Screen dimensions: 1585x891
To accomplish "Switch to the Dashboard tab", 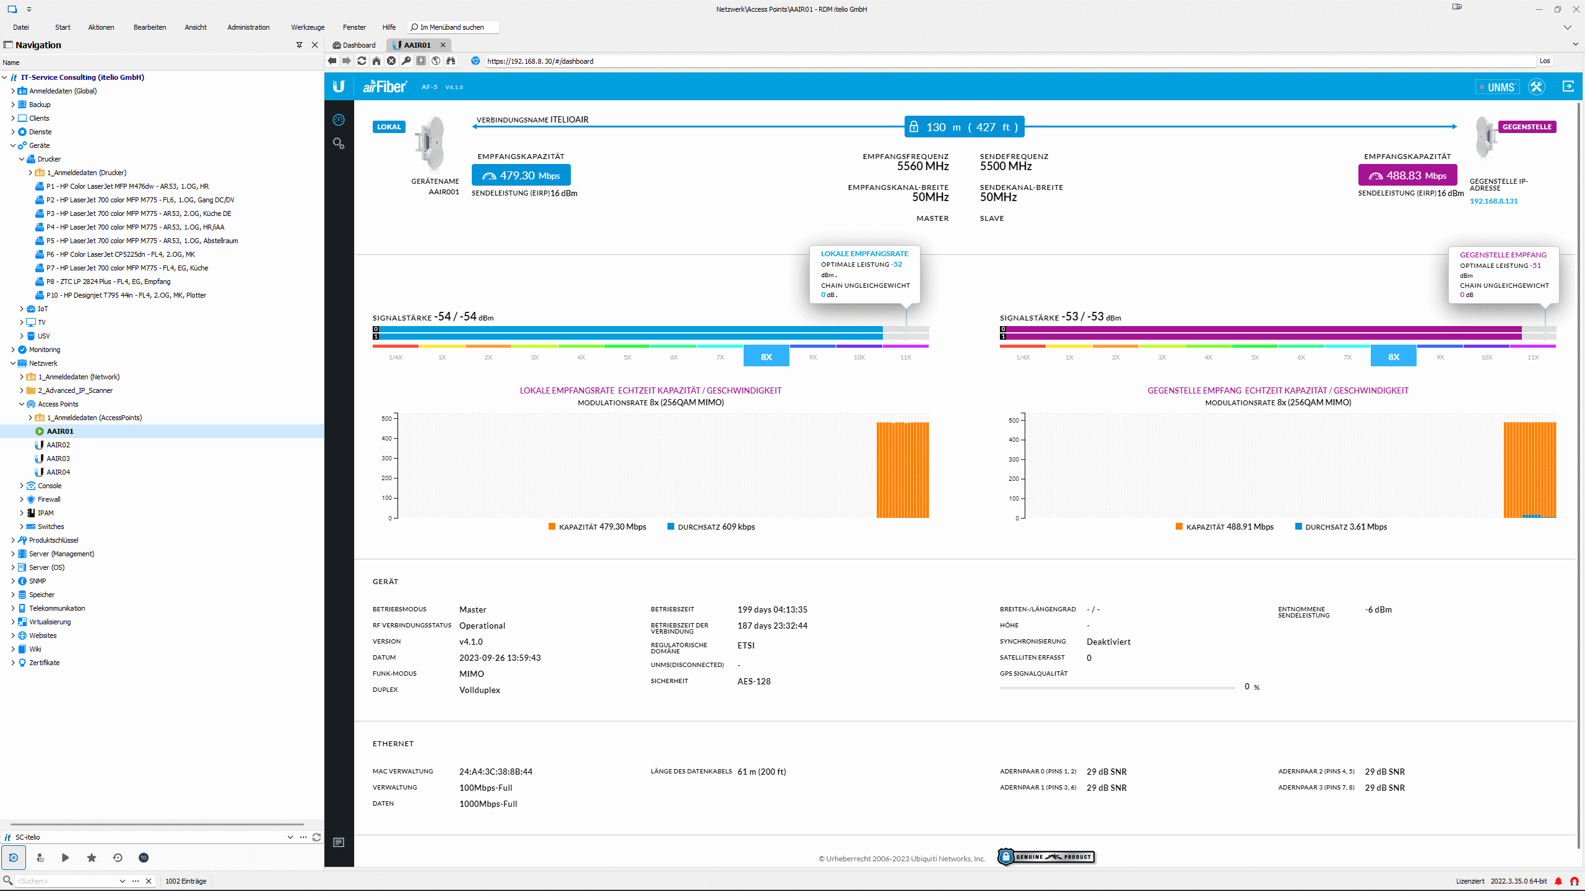I will (354, 45).
